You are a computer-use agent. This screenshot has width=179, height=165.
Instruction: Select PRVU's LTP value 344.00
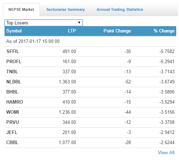coord(69,122)
